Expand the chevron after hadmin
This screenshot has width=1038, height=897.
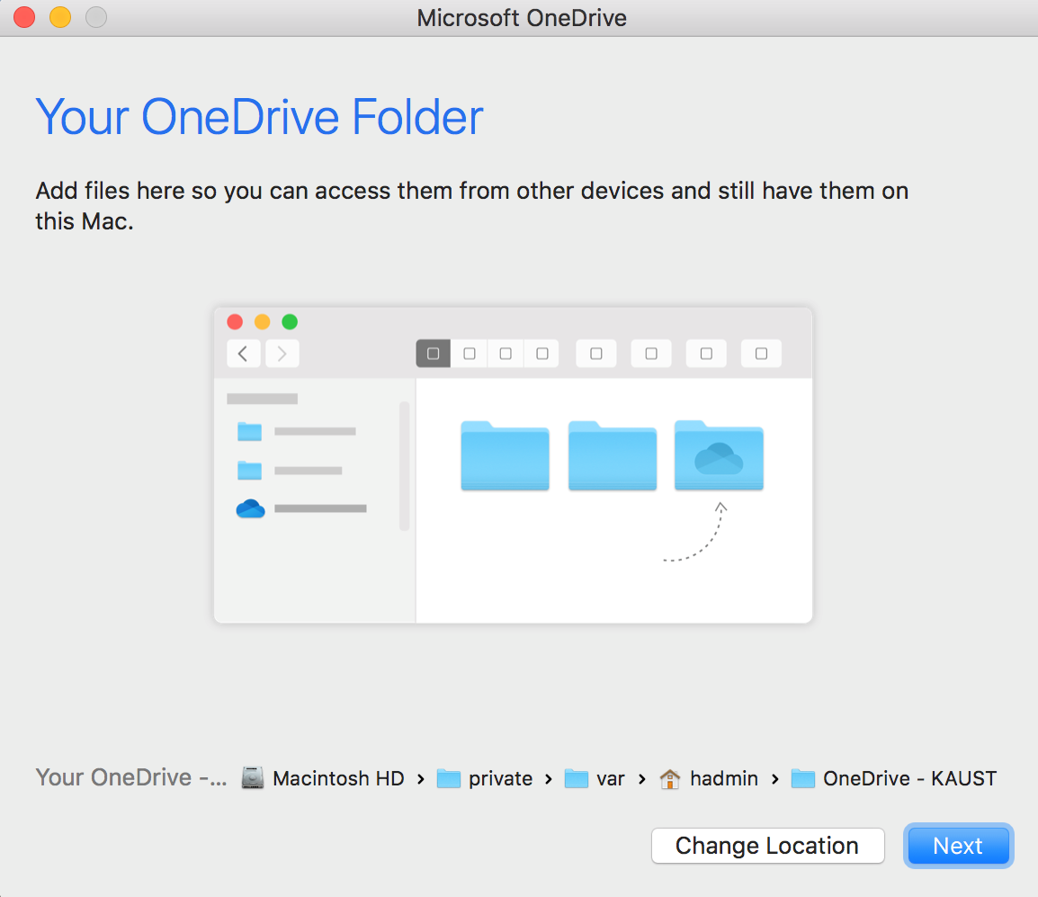(774, 778)
